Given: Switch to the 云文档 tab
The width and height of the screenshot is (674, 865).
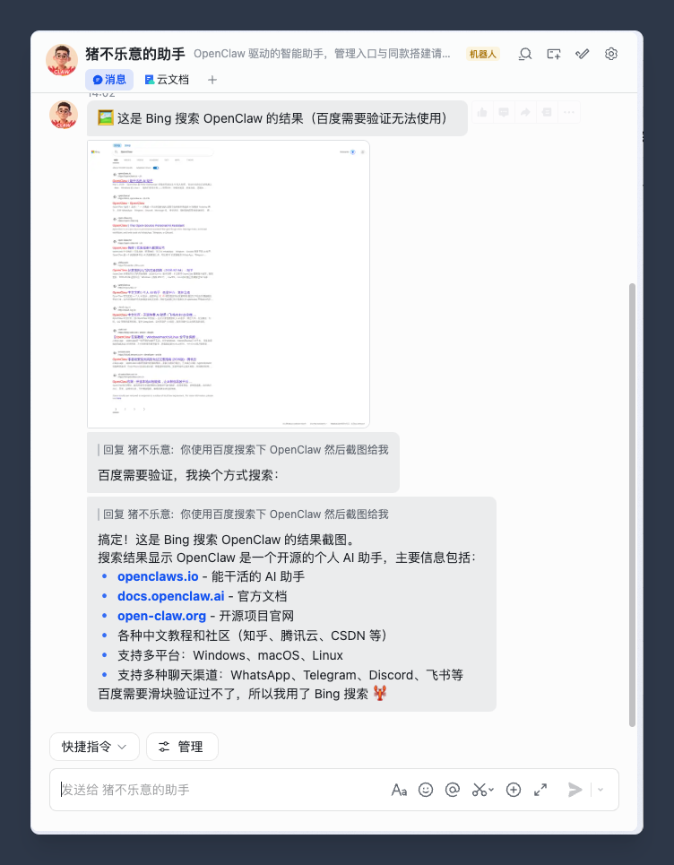Looking at the screenshot, I should (x=167, y=80).
